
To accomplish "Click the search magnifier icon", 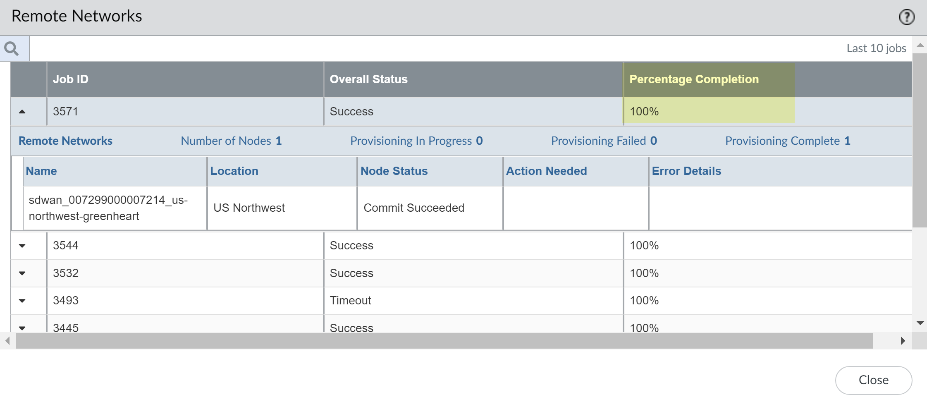I will pyautogui.click(x=12, y=49).
